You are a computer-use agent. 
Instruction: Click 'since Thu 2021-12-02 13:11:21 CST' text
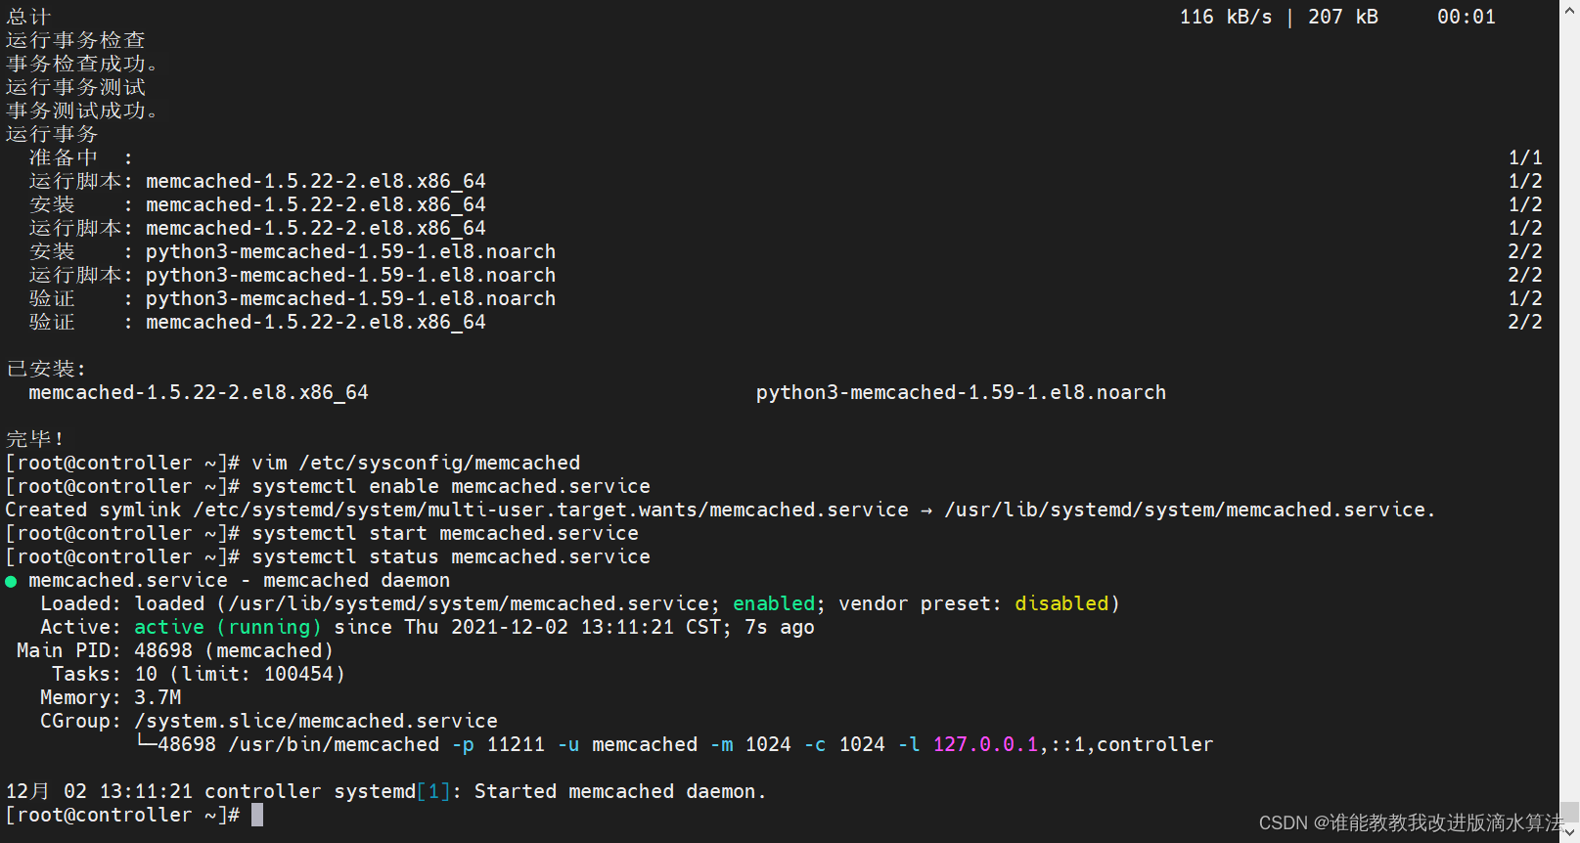tap(528, 627)
